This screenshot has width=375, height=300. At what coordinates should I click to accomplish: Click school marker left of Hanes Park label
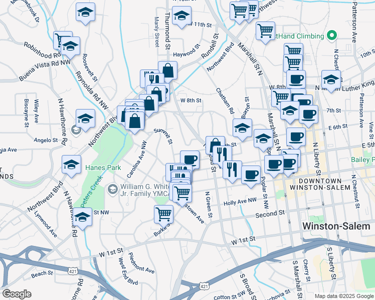pos(71,165)
